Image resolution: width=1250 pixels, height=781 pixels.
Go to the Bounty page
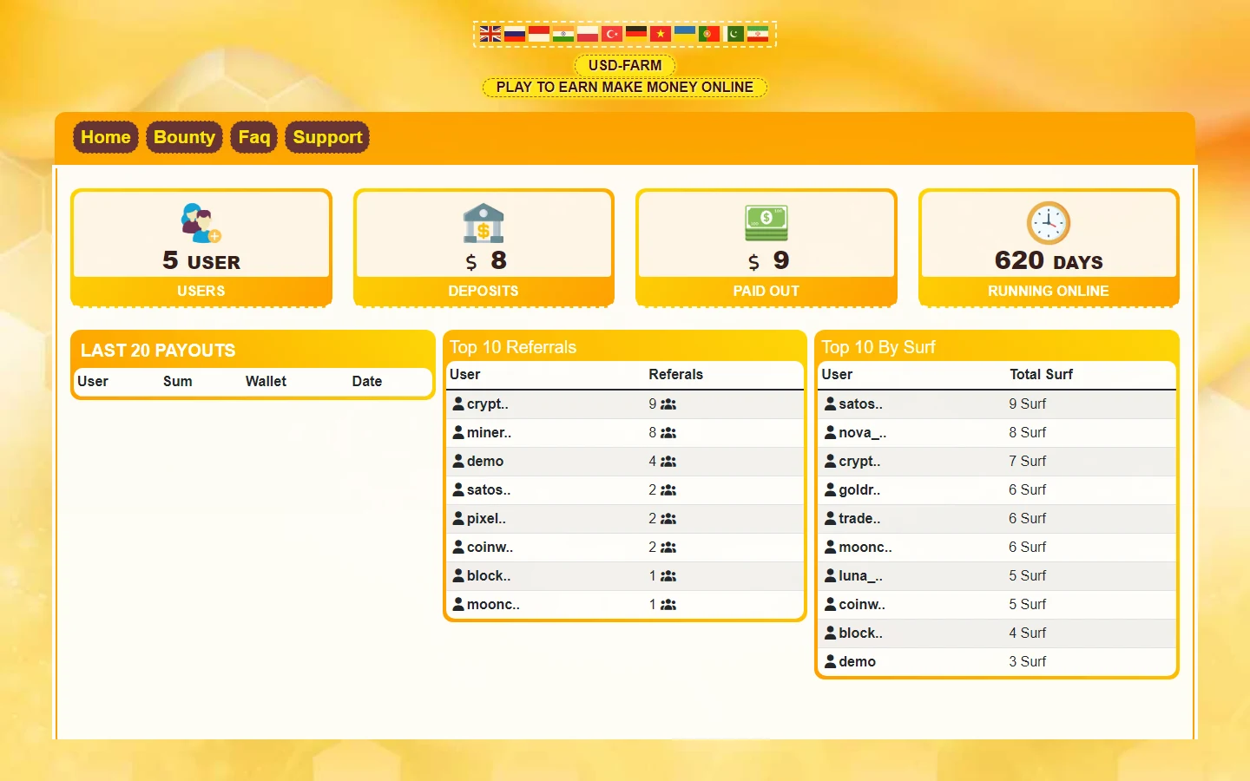click(184, 137)
